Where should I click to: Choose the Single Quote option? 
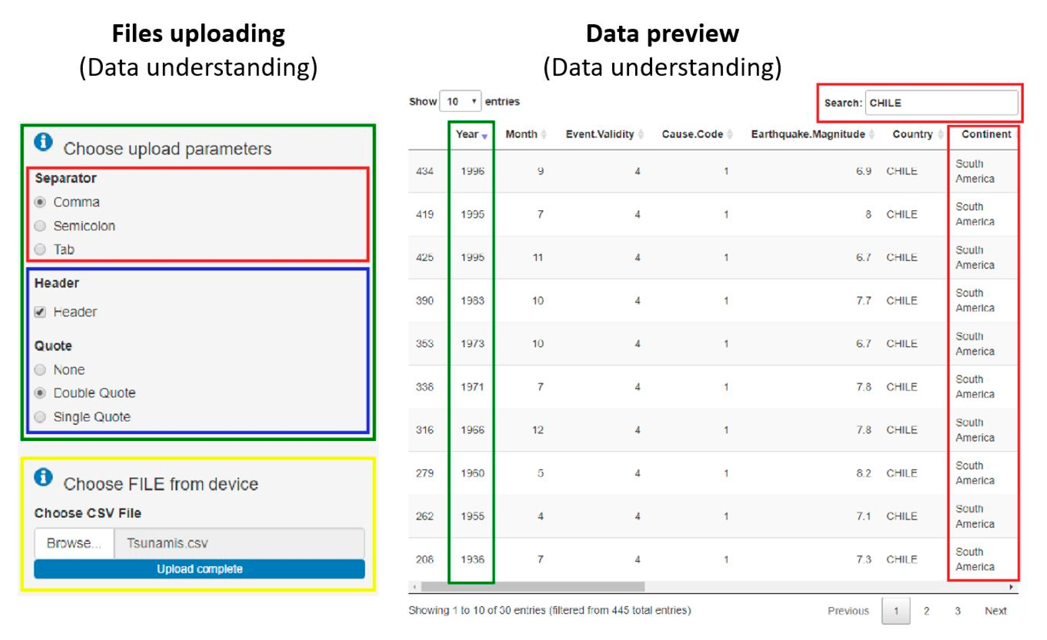pyautogui.click(x=40, y=417)
